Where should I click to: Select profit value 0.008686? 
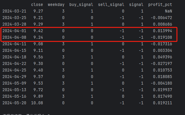click(x=163, y=24)
